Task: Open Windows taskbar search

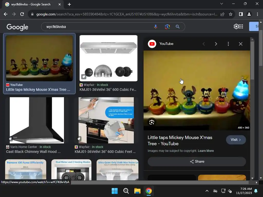Action: pyautogui.click(x=126, y=191)
